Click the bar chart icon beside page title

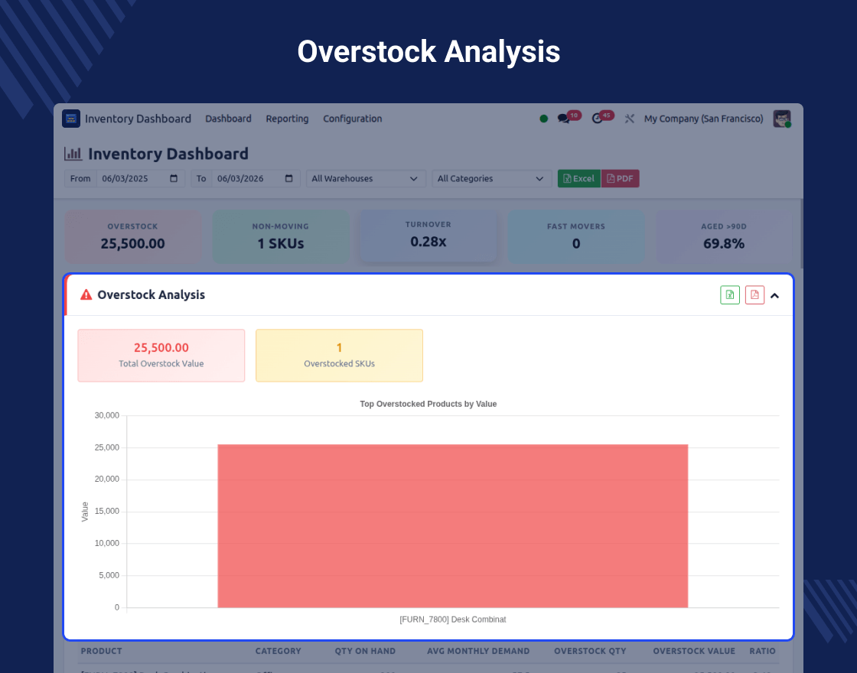tap(73, 154)
